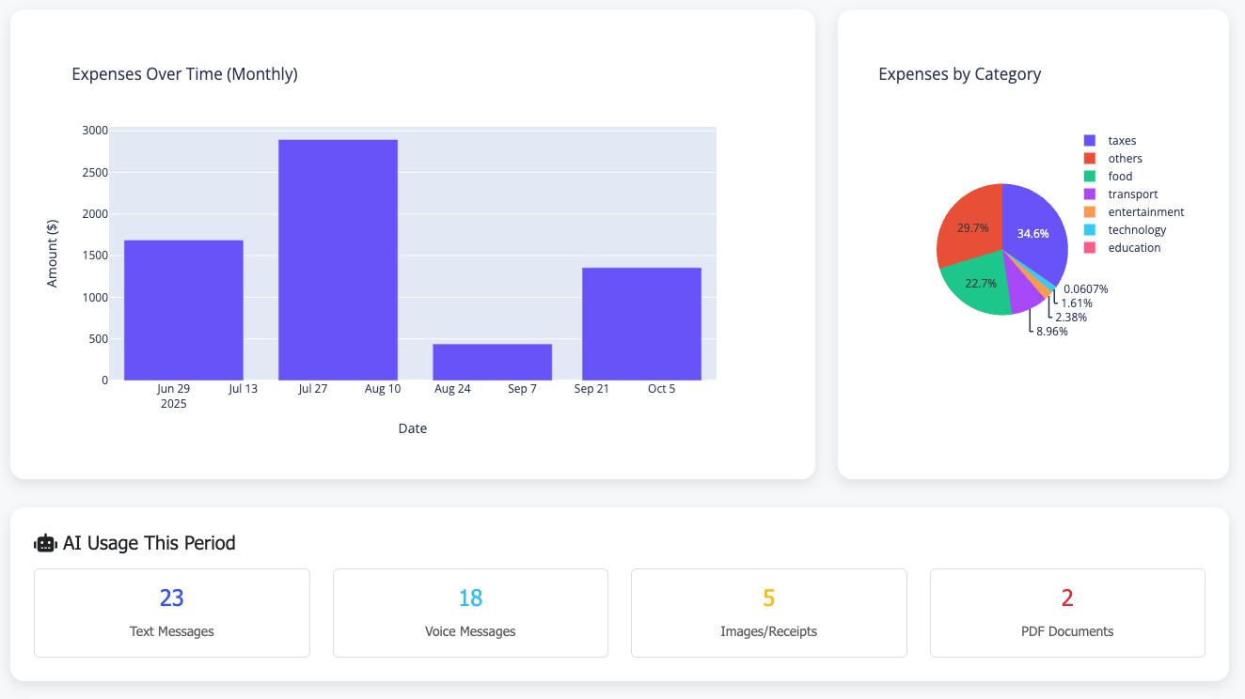Select the others legend color square
Screen dimensions: 1245x699
[x=1094, y=158]
